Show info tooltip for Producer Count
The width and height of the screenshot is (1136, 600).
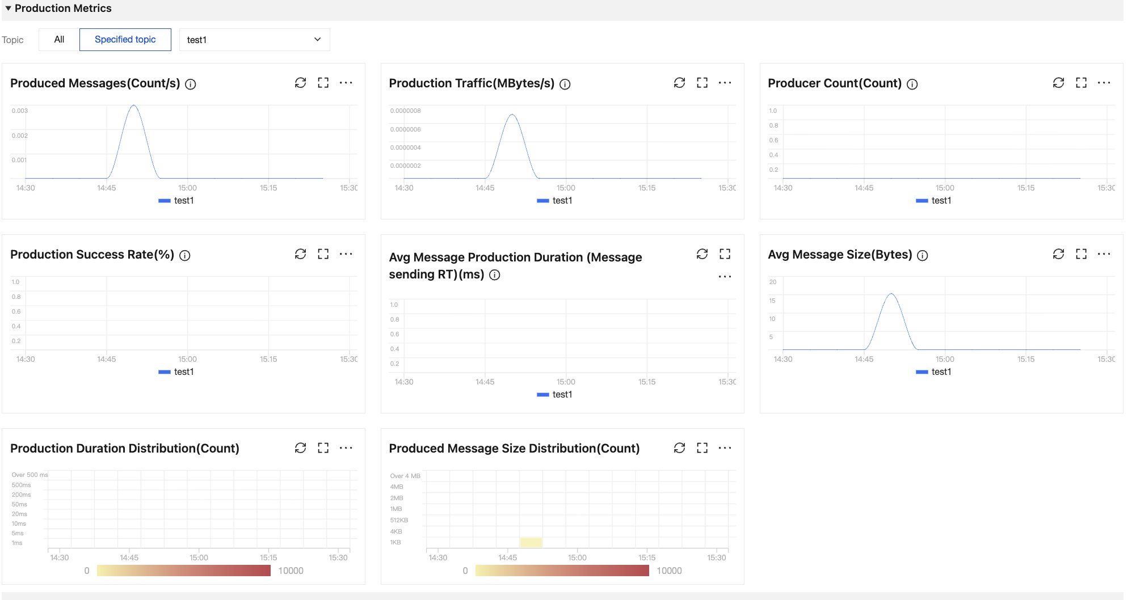point(912,84)
